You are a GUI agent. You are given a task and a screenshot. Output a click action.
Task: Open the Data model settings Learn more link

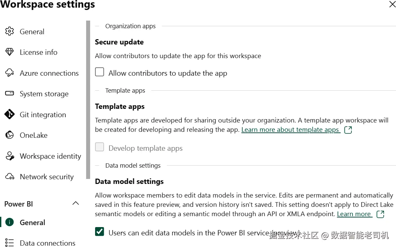click(x=354, y=214)
